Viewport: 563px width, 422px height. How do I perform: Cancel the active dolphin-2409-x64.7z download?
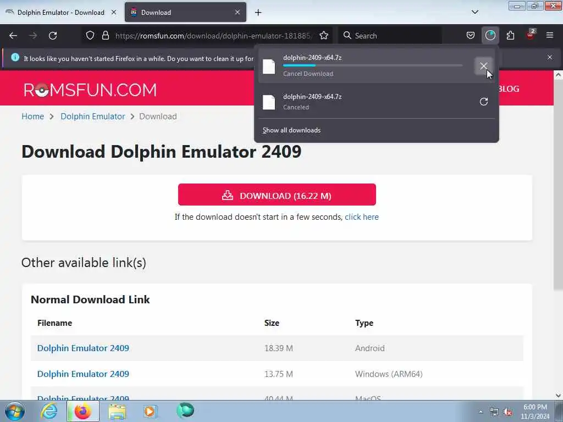pyautogui.click(x=484, y=66)
